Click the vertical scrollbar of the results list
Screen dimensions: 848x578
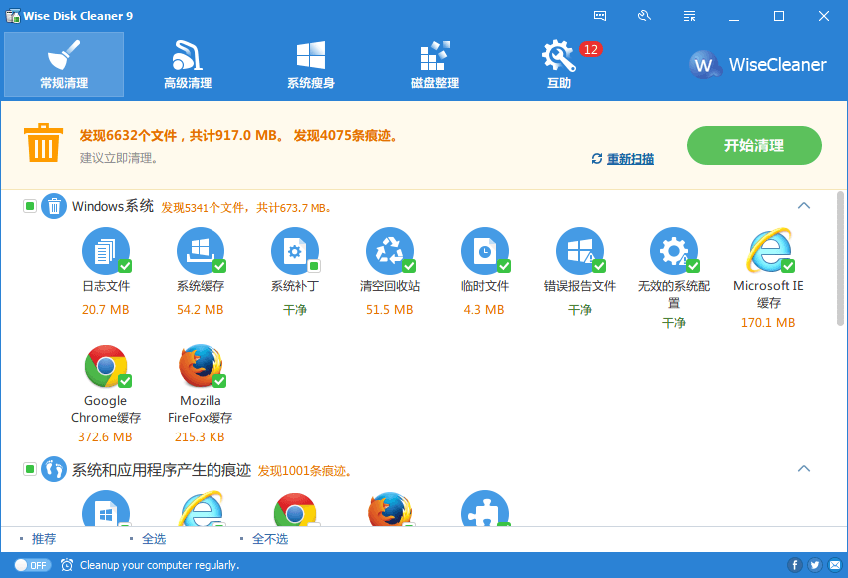pos(840,259)
